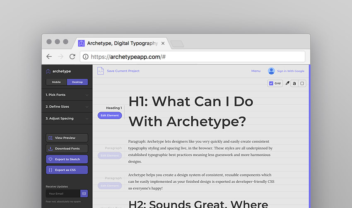
Task: Click Export as CSS button
Action: tap(67, 170)
